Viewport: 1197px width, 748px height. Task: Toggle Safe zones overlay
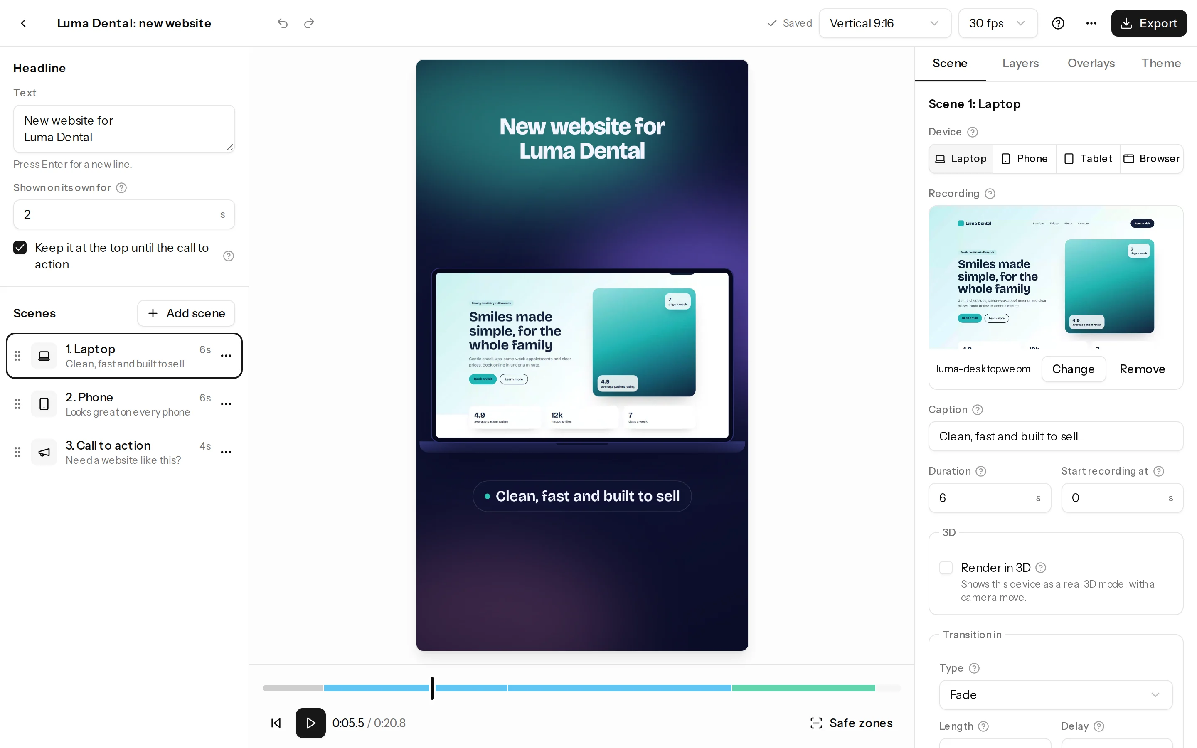click(x=851, y=723)
